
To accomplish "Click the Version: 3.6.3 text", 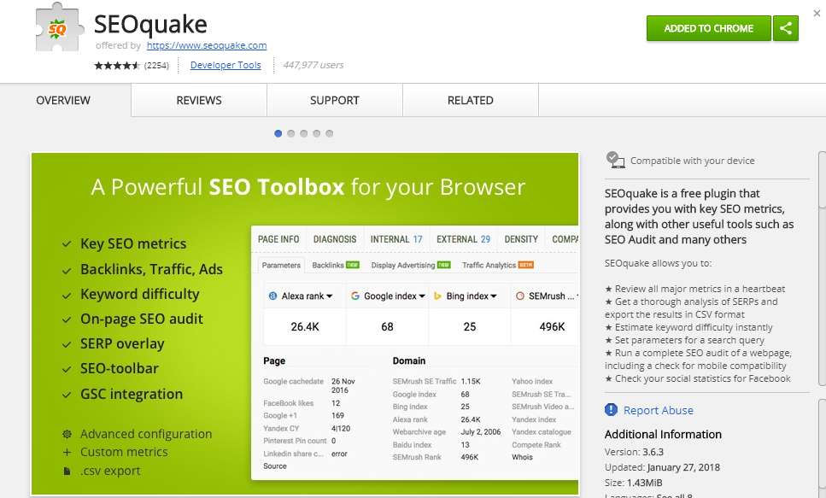I will coord(635,452).
